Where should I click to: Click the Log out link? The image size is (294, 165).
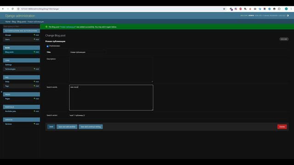282,16
